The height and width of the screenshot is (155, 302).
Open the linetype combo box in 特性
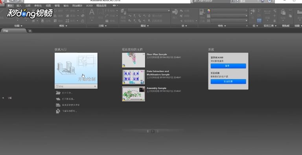point(229,20)
